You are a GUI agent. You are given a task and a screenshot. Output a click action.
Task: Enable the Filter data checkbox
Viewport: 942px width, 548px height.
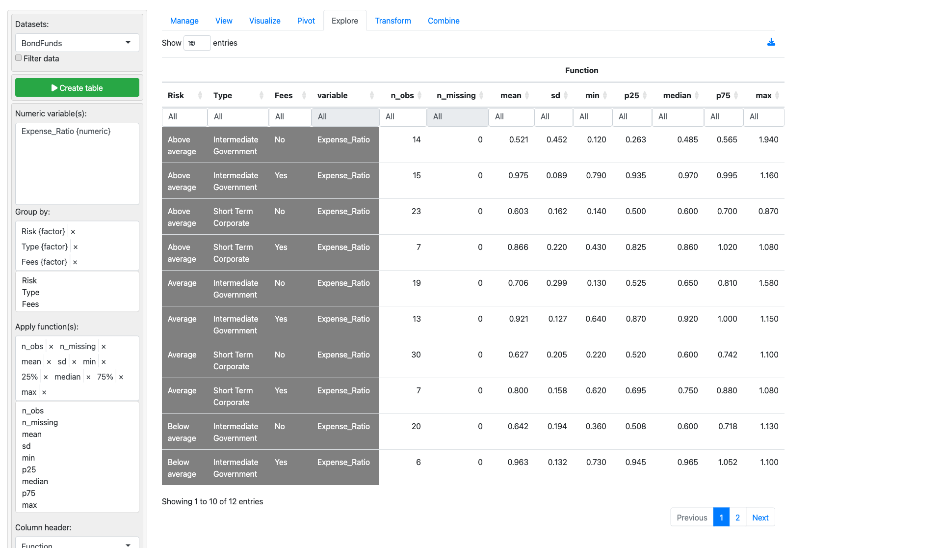click(x=19, y=58)
